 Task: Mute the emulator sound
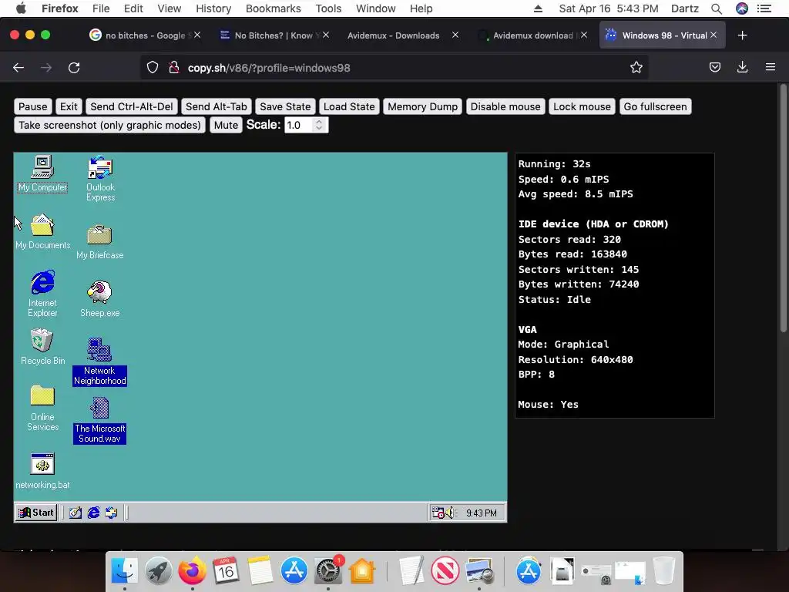pyautogui.click(x=226, y=125)
